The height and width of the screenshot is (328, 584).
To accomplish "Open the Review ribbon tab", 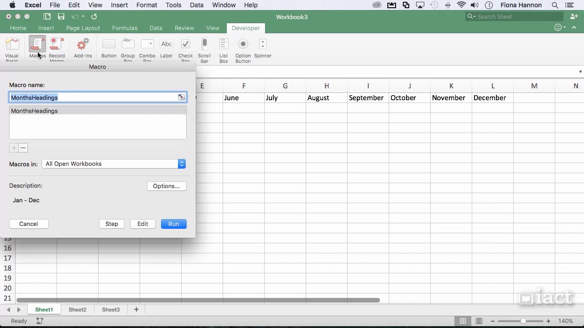I will point(184,28).
